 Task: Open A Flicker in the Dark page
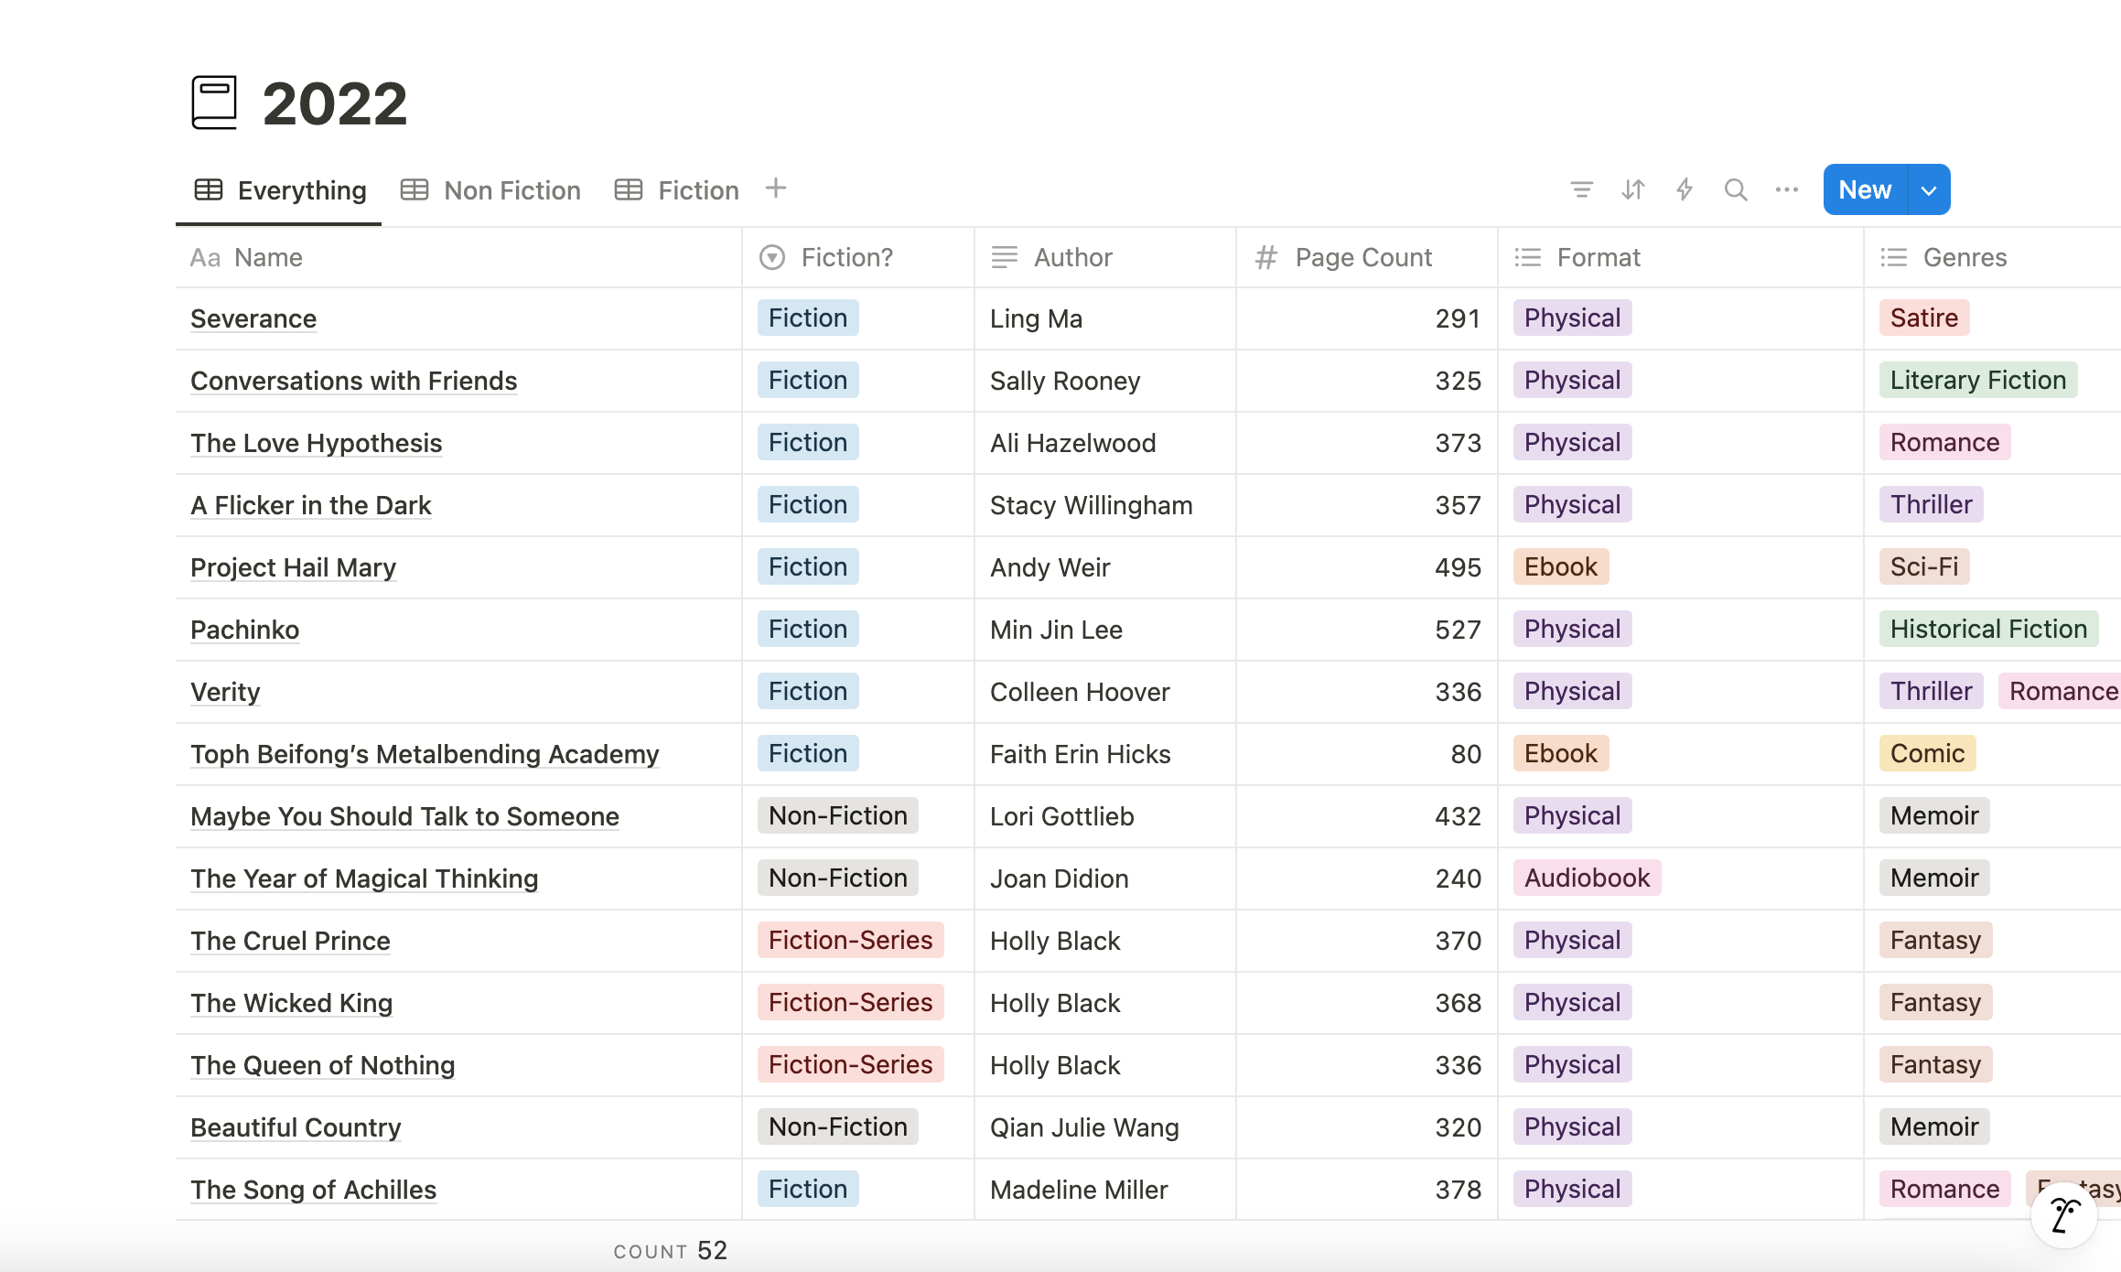(311, 505)
